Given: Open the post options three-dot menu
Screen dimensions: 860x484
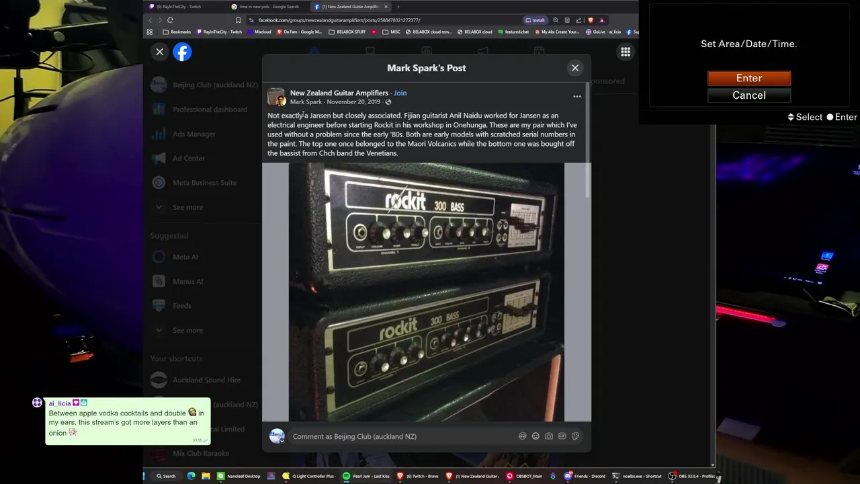Looking at the screenshot, I should point(577,97).
